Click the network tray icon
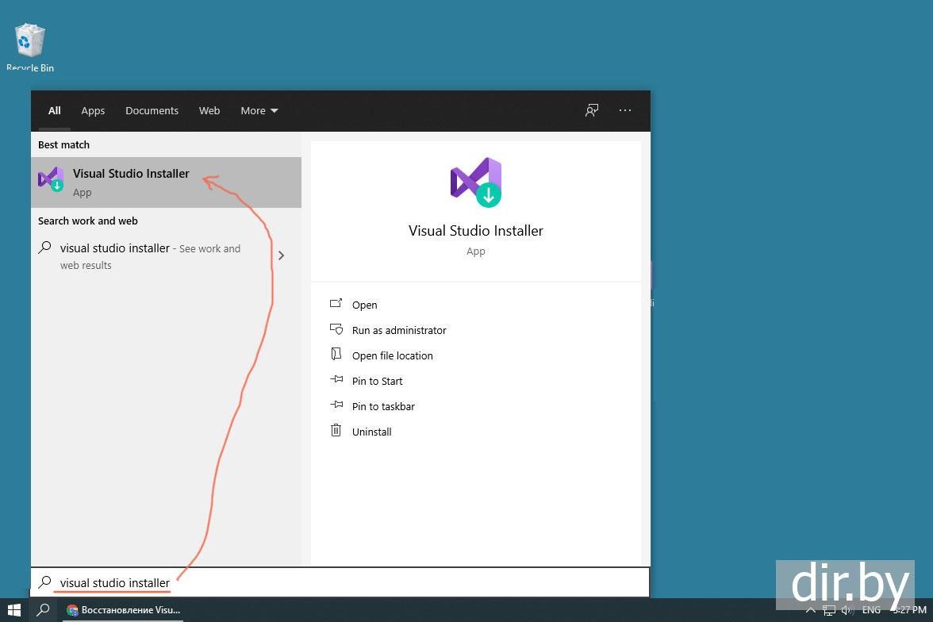 [x=829, y=610]
